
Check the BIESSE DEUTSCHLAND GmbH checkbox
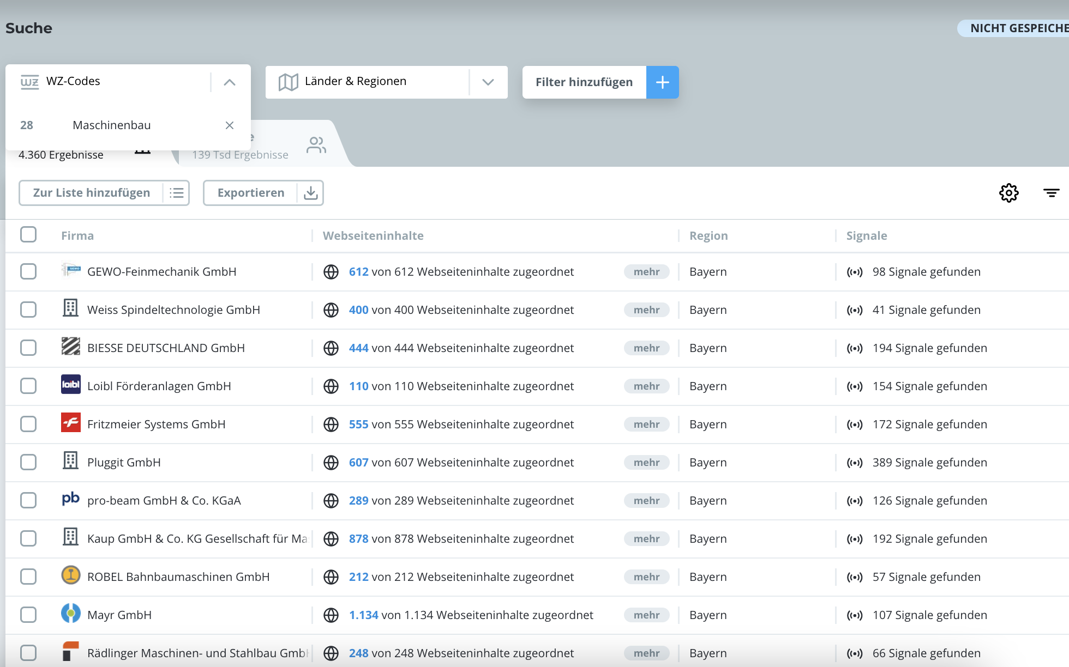(x=28, y=348)
